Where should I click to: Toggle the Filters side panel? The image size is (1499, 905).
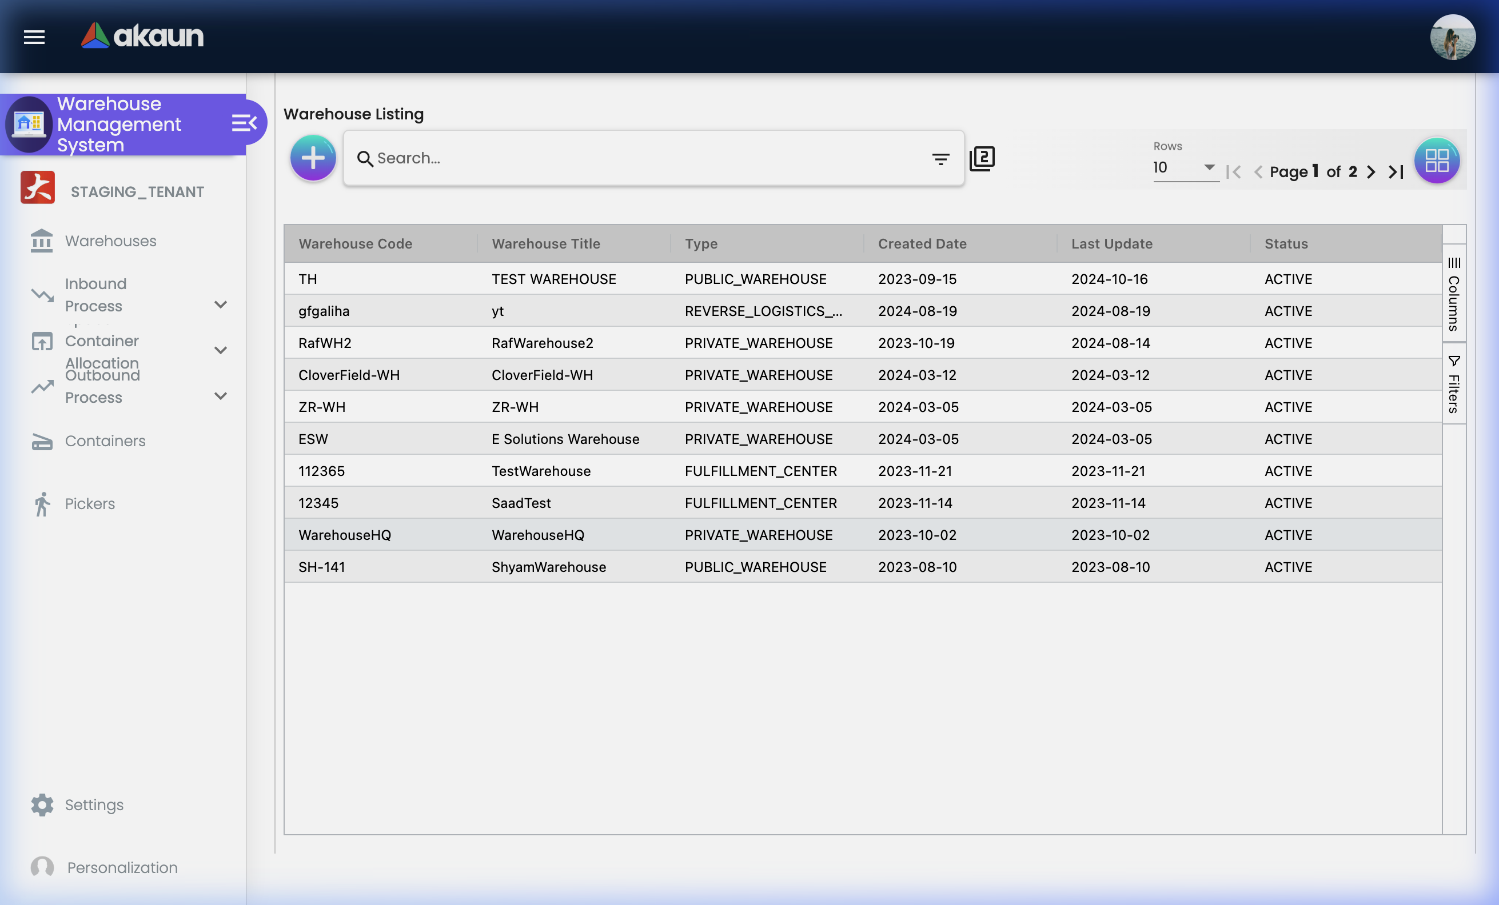[x=1453, y=384]
